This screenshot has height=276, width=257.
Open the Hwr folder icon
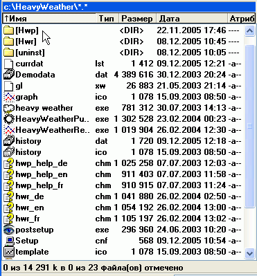pos(8,42)
